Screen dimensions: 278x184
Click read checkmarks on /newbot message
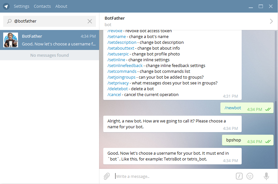(x=268, y=110)
